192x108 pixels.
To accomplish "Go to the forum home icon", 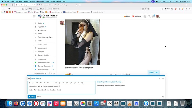I will [x=145, y=16].
